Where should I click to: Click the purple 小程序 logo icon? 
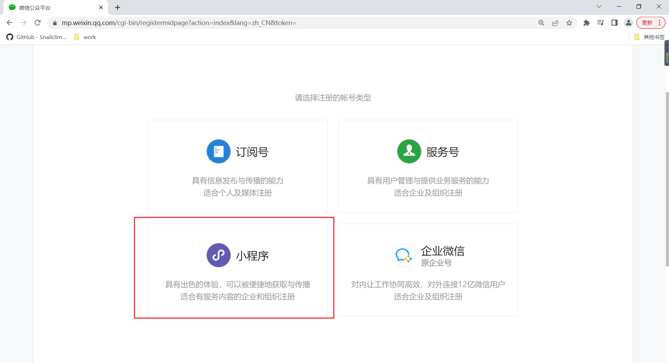[x=218, y=255]
